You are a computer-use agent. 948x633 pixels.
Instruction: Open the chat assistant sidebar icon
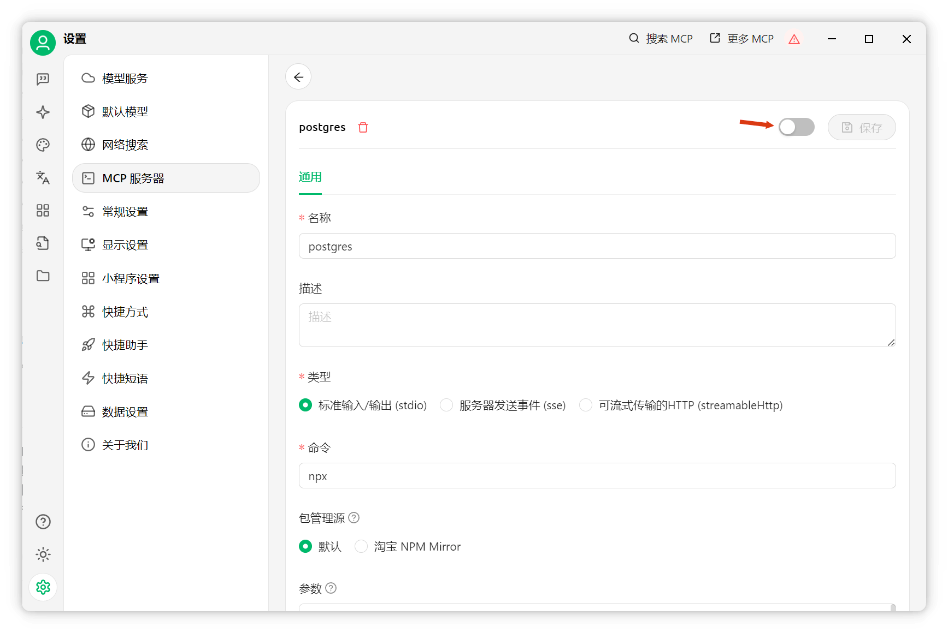[x=43, y=79]
